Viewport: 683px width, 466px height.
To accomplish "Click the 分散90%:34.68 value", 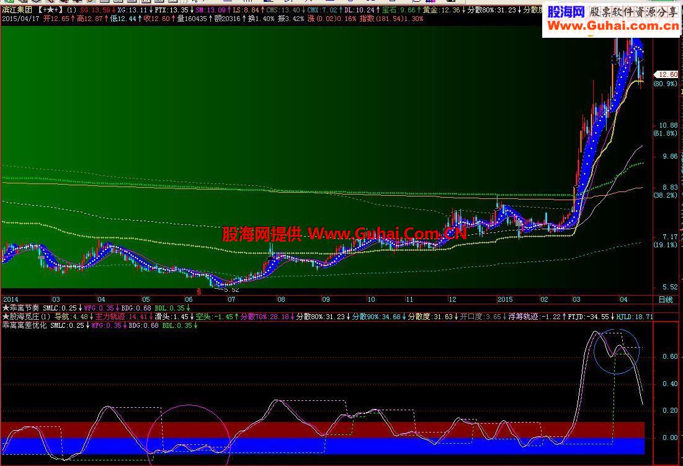I will (377, 317).
